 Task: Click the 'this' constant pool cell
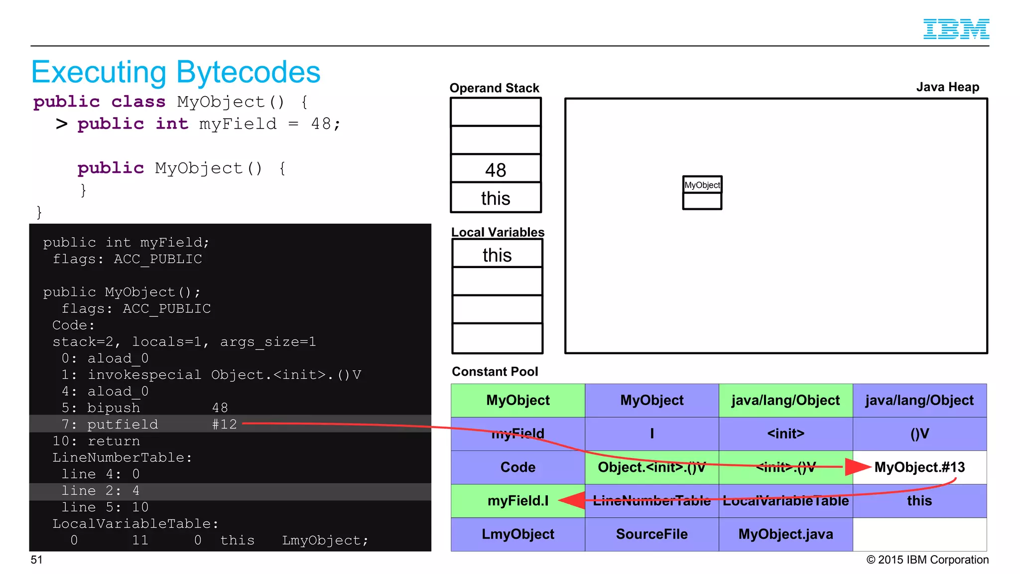(920, 500)
